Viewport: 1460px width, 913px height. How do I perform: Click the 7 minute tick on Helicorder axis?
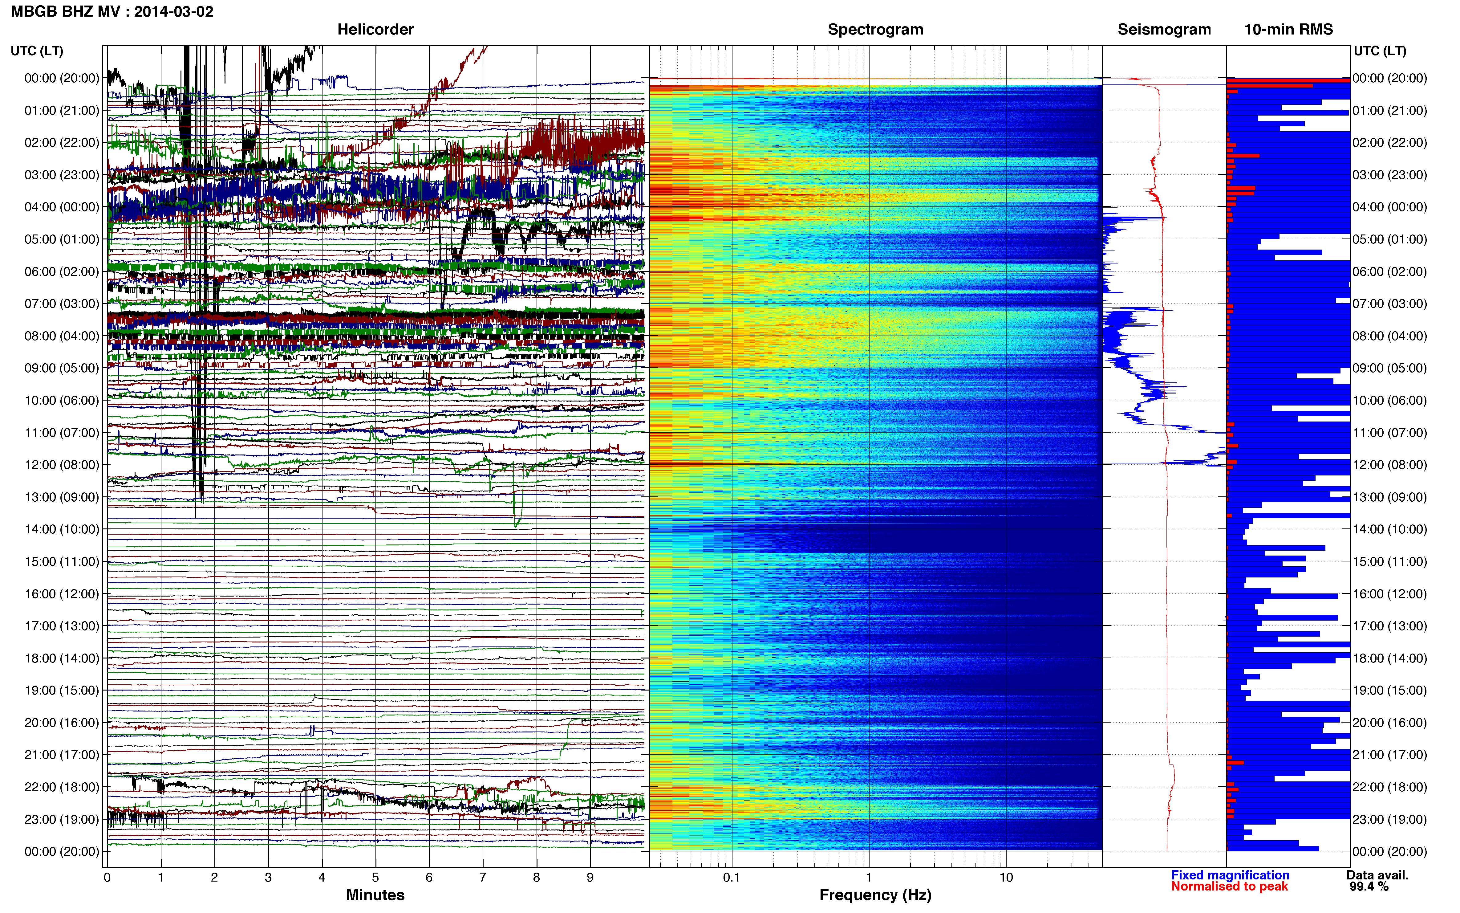[x=483, y=877]
